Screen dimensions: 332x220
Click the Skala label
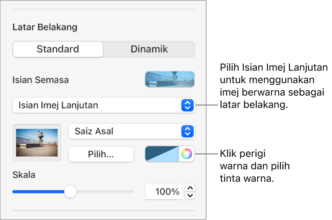click(24, 175)
